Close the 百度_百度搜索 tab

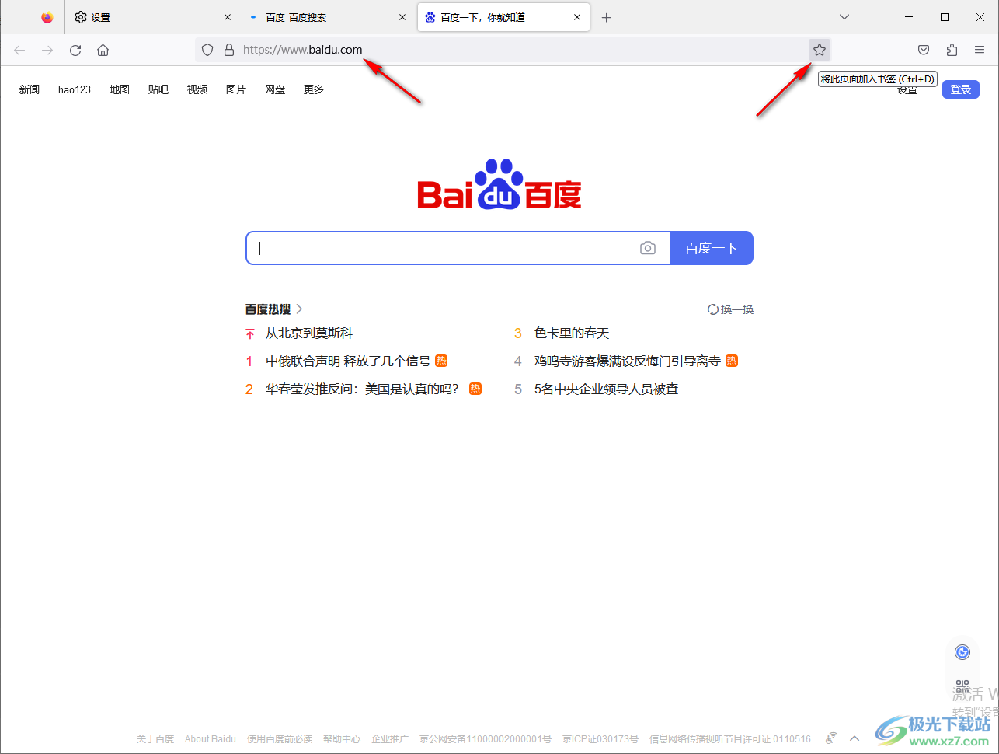tap(402, 17)
